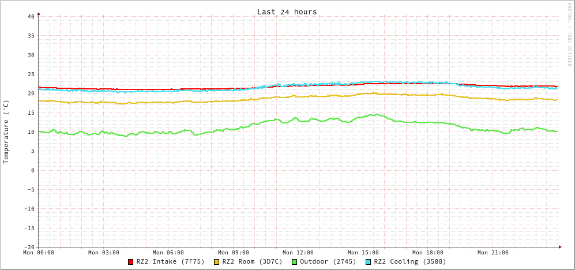Select the cyan RZ2 Cooling legend swatch

click(x=369, y=262)
